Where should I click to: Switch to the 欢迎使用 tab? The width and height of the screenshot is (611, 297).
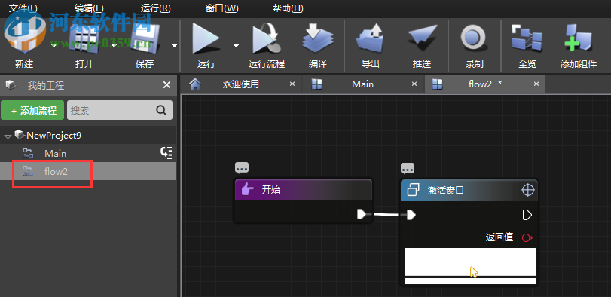click(241, 84)
